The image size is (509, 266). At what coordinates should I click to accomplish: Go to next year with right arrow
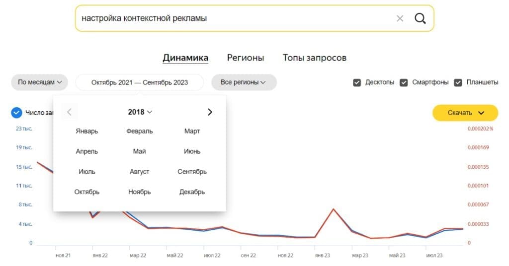pos(210,112)
